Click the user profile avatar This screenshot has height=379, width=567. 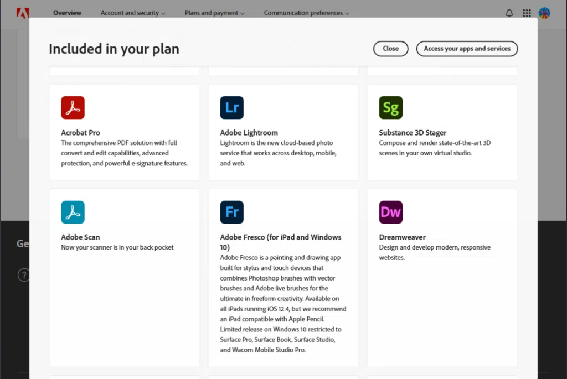tap(544, 13)
